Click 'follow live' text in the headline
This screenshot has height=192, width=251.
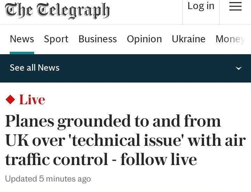tap(159, 159)
